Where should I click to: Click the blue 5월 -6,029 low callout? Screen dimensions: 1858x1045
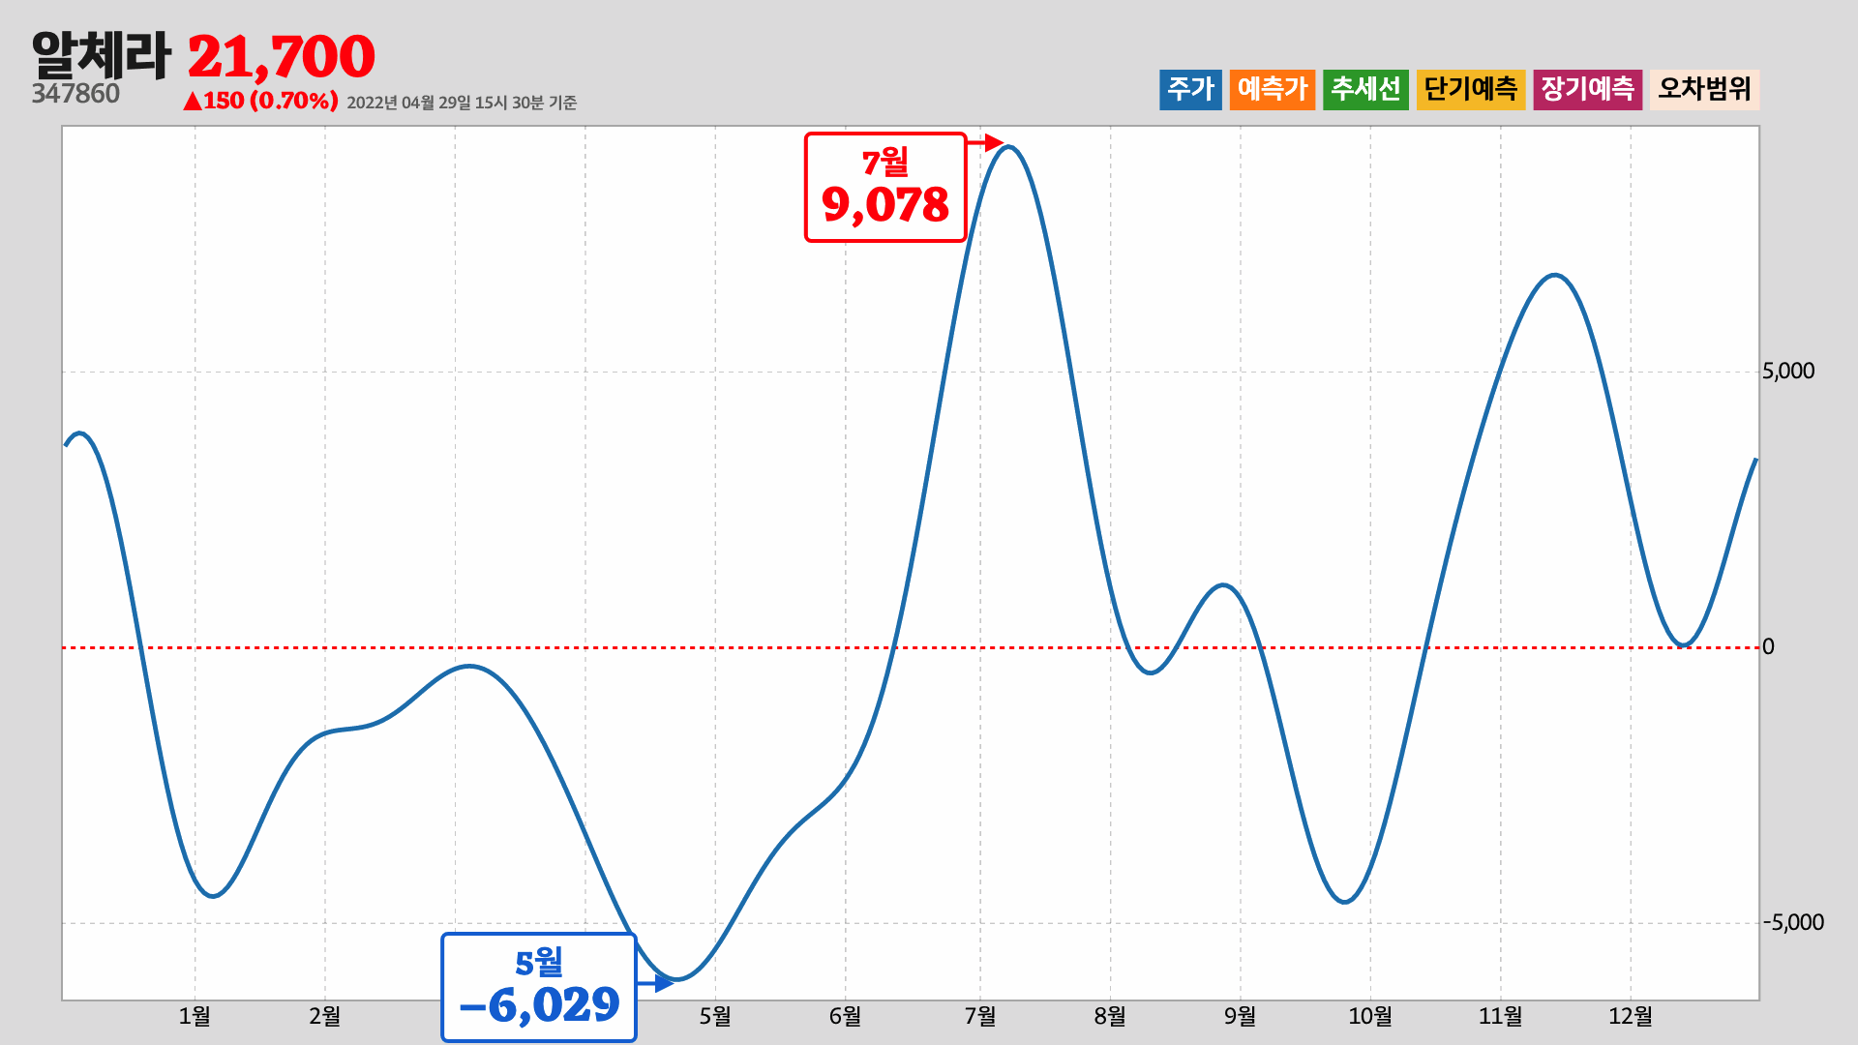pos(538,986)
